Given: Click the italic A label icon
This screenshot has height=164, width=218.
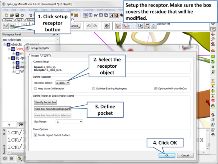Looking at the screenshot, I should [x=111, y=16].
